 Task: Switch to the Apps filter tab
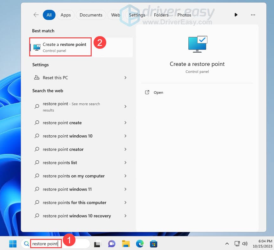(x=65, y=15)
